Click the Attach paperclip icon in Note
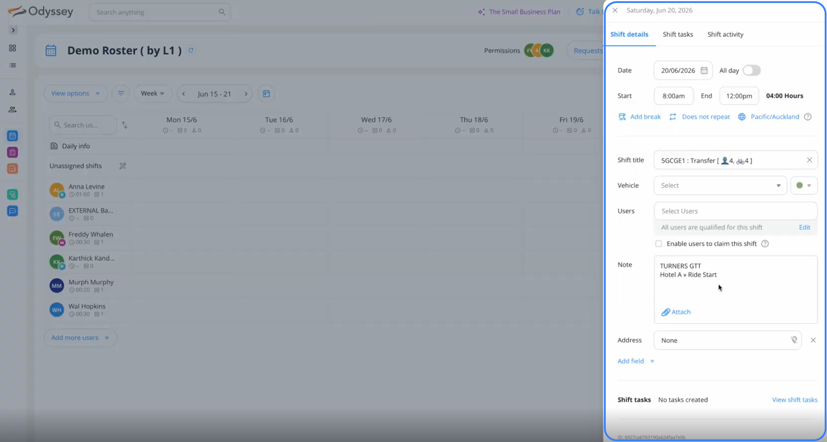Screen dimensions: 827x442 665,312
